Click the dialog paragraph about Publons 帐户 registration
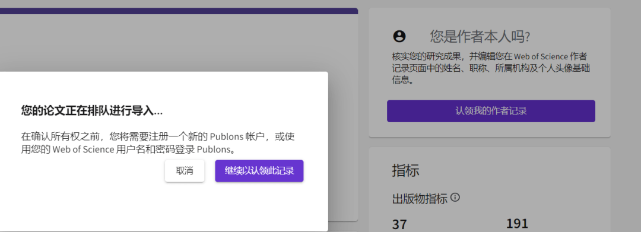 [x=158, y=142]
